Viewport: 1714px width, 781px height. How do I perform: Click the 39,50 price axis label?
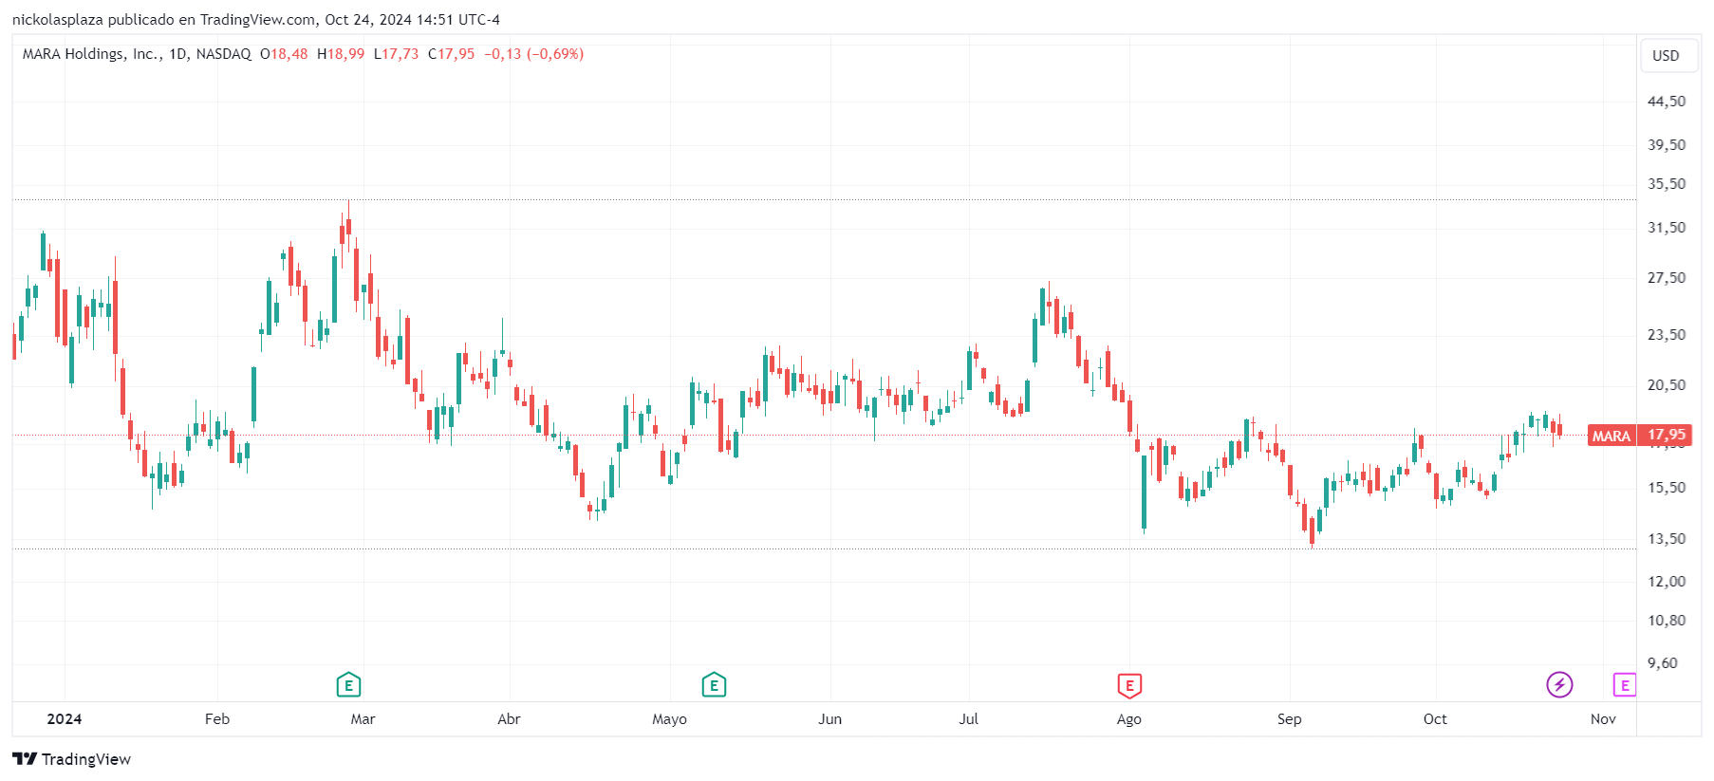pyautogui.click(x=1667, y=145)
